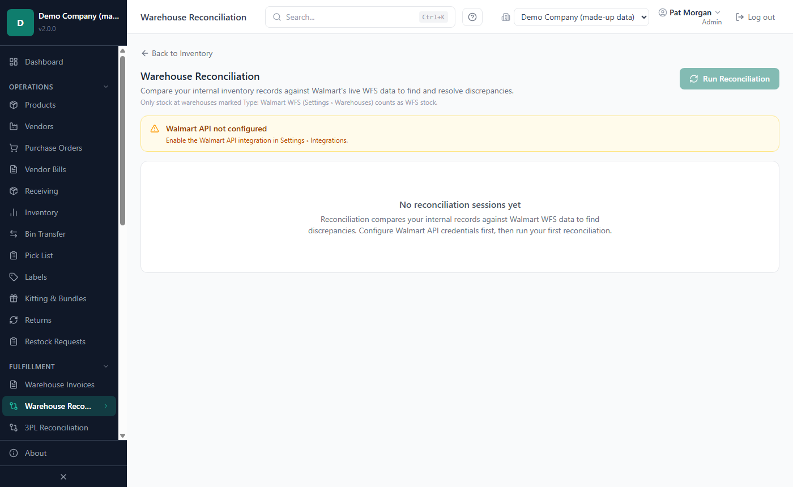Click the Pick List clipboard icon

click(x=14, y=255)
